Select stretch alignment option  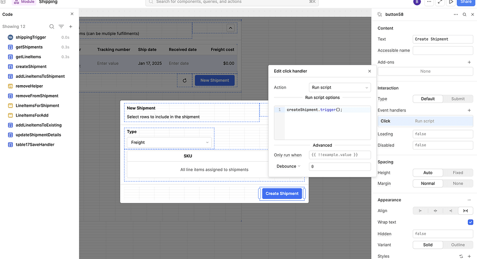465,211
